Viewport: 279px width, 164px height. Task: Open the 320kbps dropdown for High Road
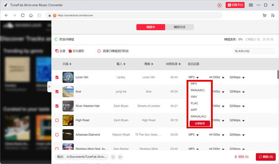click(x=237, y=120)
